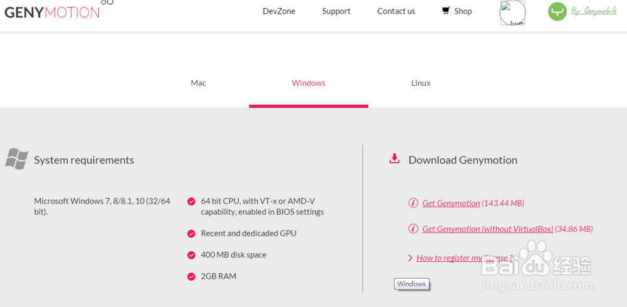Download Get Genymotion (without VirtualBox)

488,229
